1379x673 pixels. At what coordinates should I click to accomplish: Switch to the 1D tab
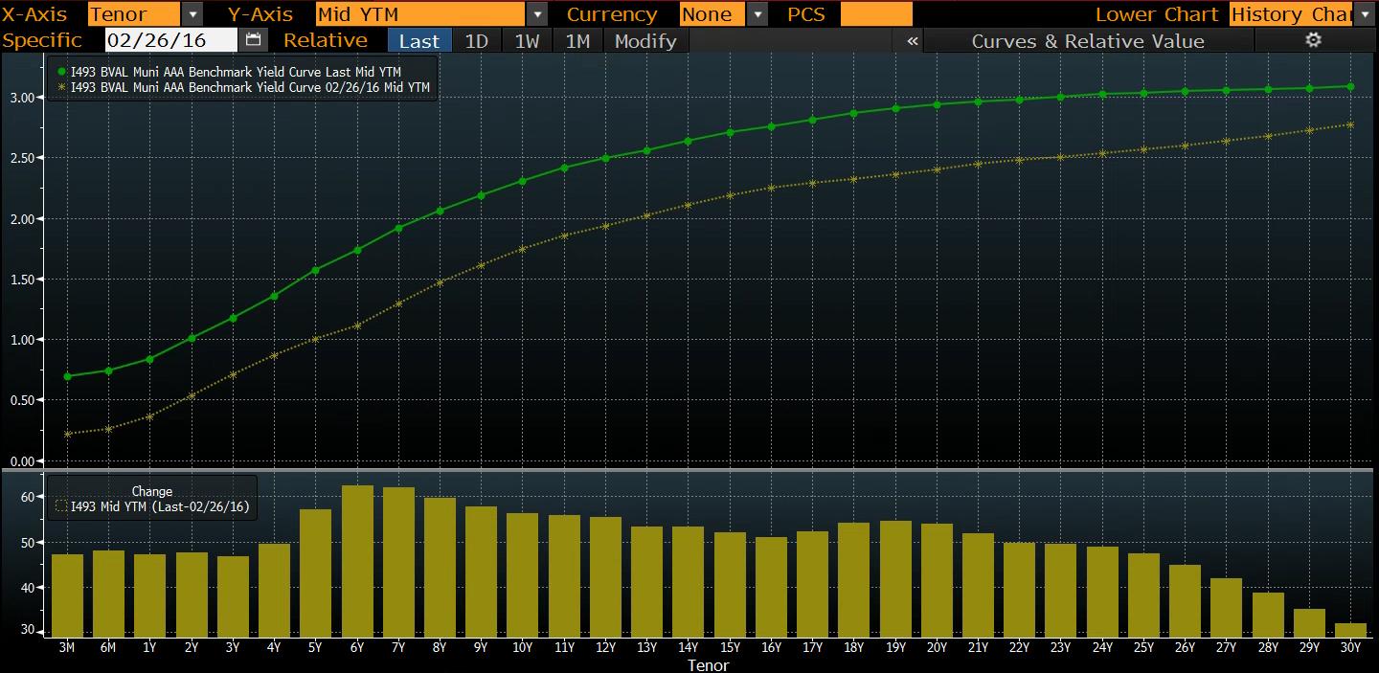pos(478,40)
